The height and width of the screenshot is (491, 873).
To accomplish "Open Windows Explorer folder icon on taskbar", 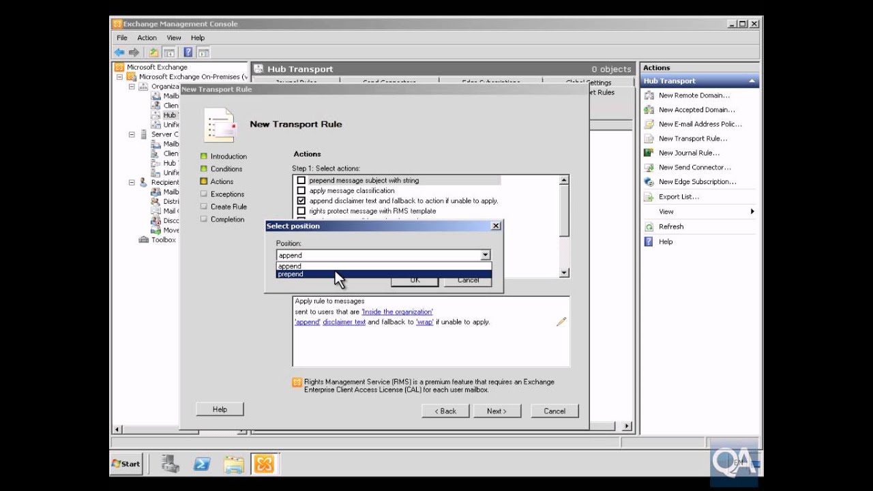I will coord(233,464).
